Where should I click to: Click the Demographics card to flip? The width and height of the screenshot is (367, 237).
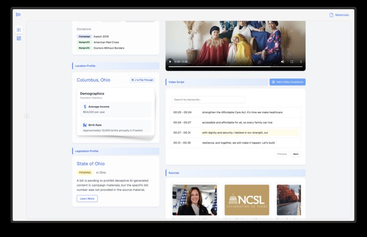click(x=116, y=112)
